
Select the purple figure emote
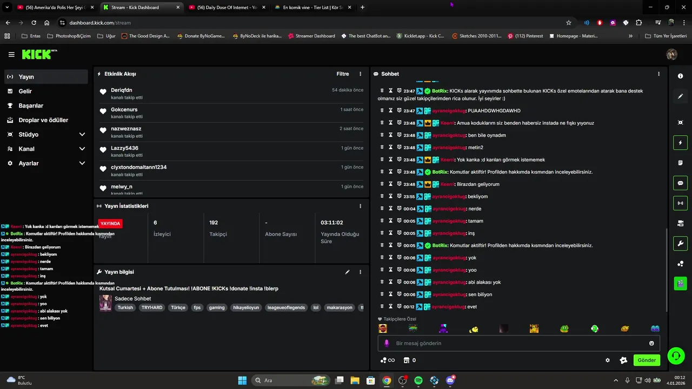point(443,328)
